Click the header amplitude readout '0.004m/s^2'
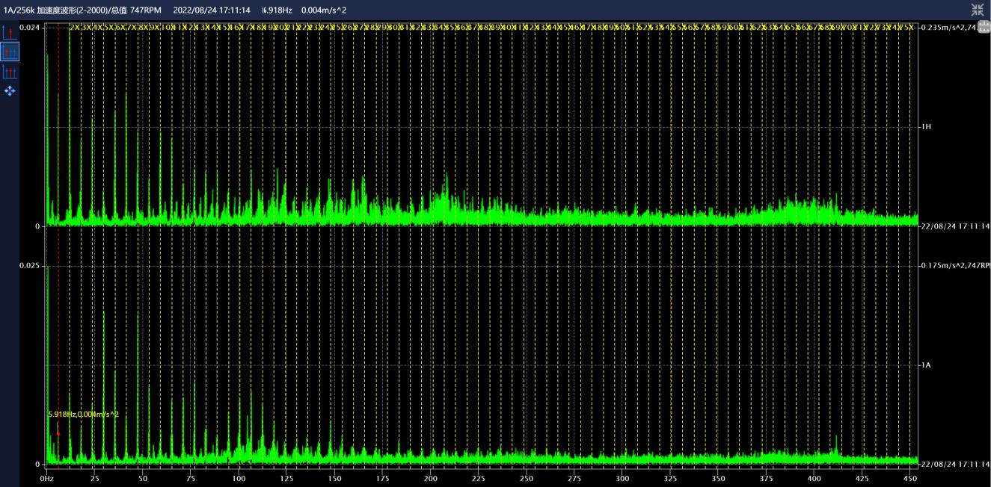 coord(324,10)
